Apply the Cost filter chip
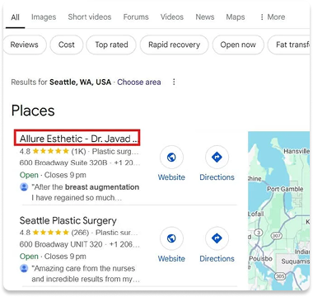Viewport: 313px width, 297px height. tap(67, 45)
